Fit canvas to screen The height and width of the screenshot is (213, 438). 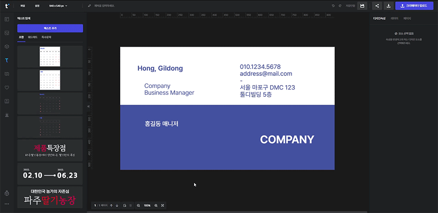[x=163, y=206]
